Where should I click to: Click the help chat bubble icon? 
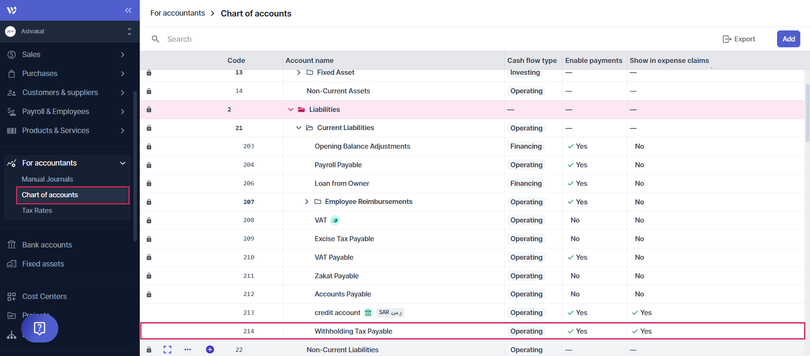tap(40, 328)
